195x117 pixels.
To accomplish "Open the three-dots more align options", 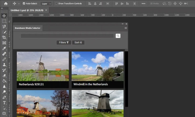I will tap(143, 4).
